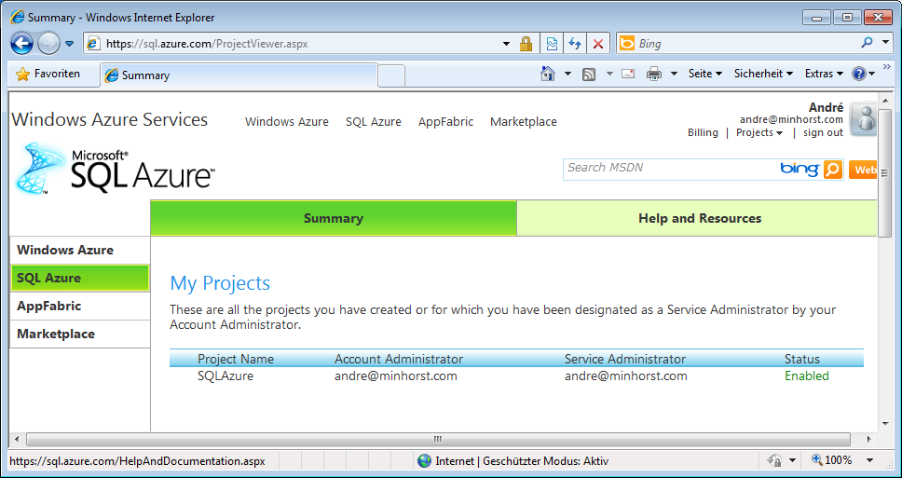Screen dimensions: 902x478
Task: Click the horizontal scrollbar thumb
Action: coord(438,439)
